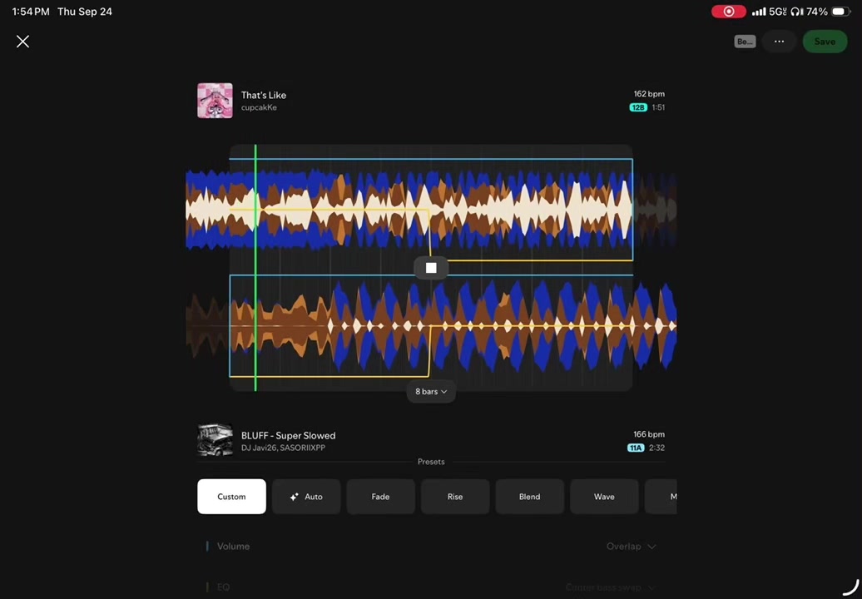Image resolution: width=862 pixels, height=599 pixels.
Task: Click the Presets heading text
Action: coord(431,462)
